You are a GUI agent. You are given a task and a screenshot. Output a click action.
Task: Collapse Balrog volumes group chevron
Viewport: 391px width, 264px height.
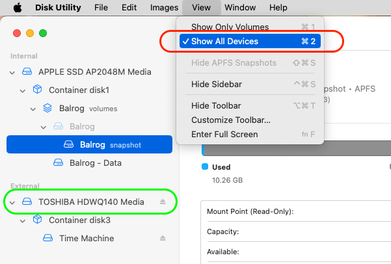point(33,109)
